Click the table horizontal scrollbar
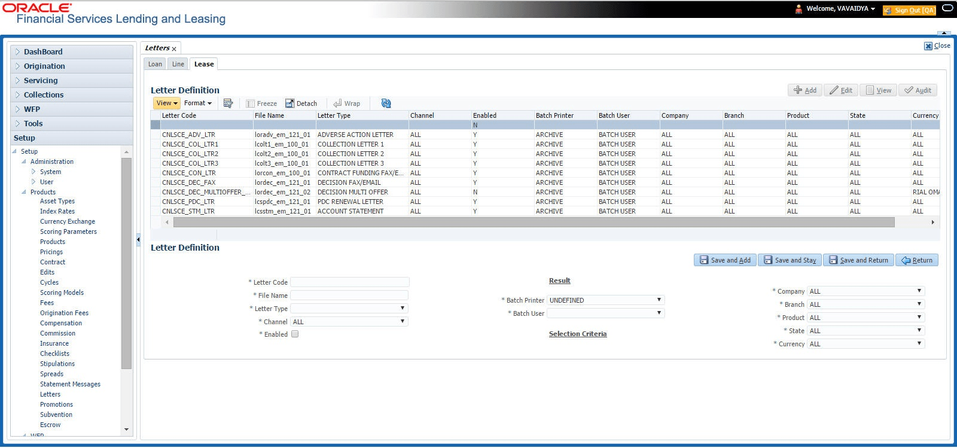Screen dimensions: 957x448 click(x=532, y=223)
